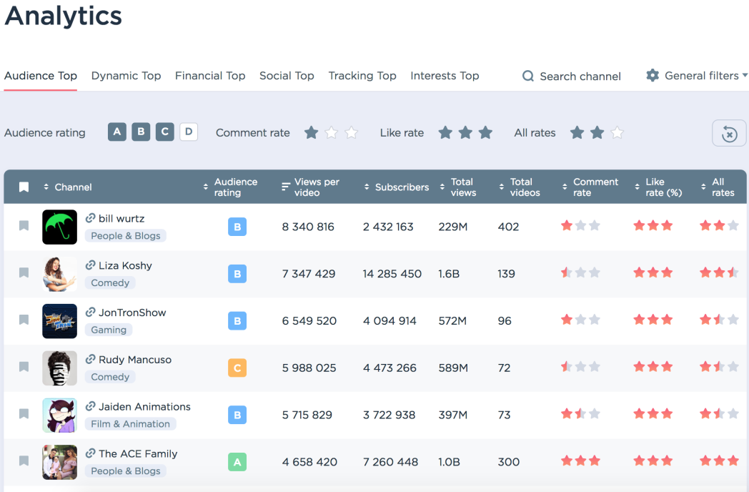Image resolution: width=749 pixels, height=492 pixels.
Task: Click Jaiden Animations avatar thumbnail
Action: coord(60,415)
